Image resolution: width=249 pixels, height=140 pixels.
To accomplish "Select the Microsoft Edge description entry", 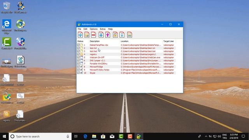I will pyautogui.click(x=96, y=66).
